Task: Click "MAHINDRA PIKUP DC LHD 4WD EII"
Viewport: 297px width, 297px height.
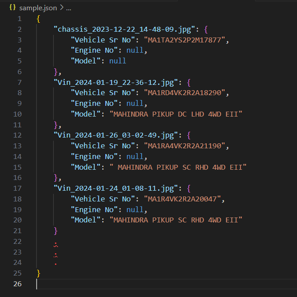Action: (176, 114)
